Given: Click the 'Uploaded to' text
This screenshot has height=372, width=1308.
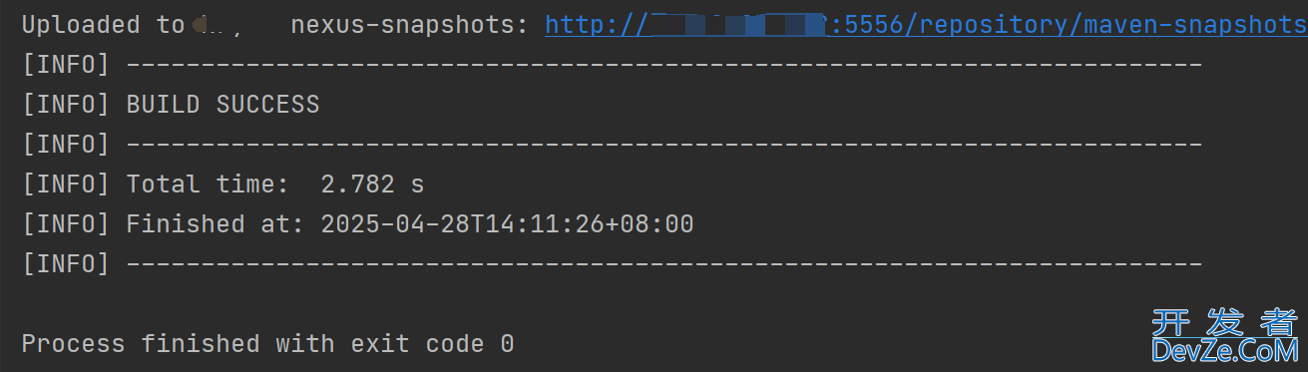Looking at the screenshot, I should click(103, 25).
